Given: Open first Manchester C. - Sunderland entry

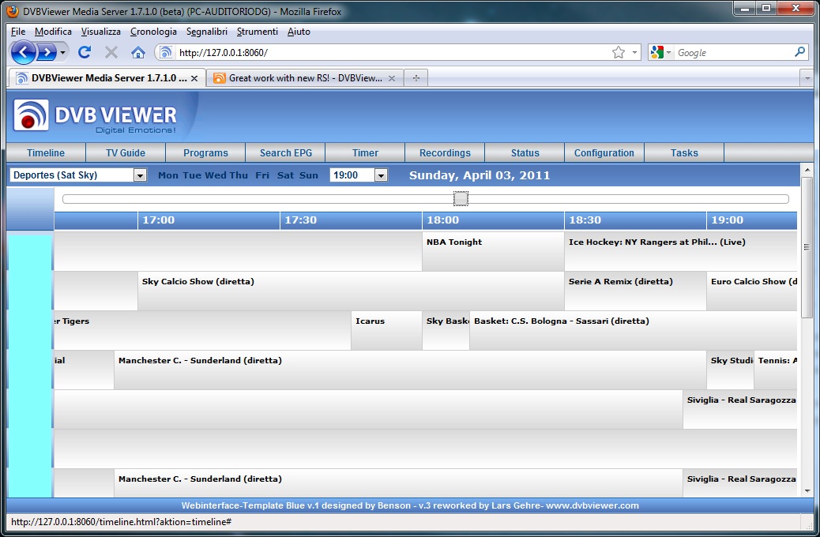Looking at the screenshot, I should 410,370.
